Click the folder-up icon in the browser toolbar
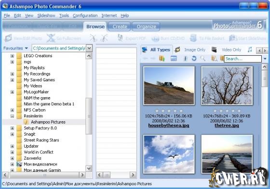The image size is (270, 189). pos(162,59)
